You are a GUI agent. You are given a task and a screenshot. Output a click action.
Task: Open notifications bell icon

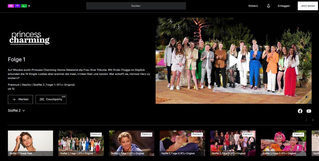(268, 6)
